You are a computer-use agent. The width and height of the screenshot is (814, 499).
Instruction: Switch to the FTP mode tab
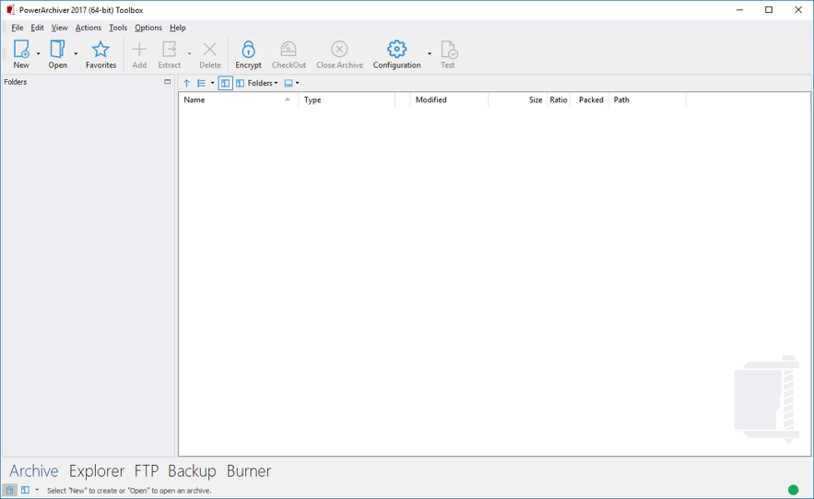(x=147, y=471)
